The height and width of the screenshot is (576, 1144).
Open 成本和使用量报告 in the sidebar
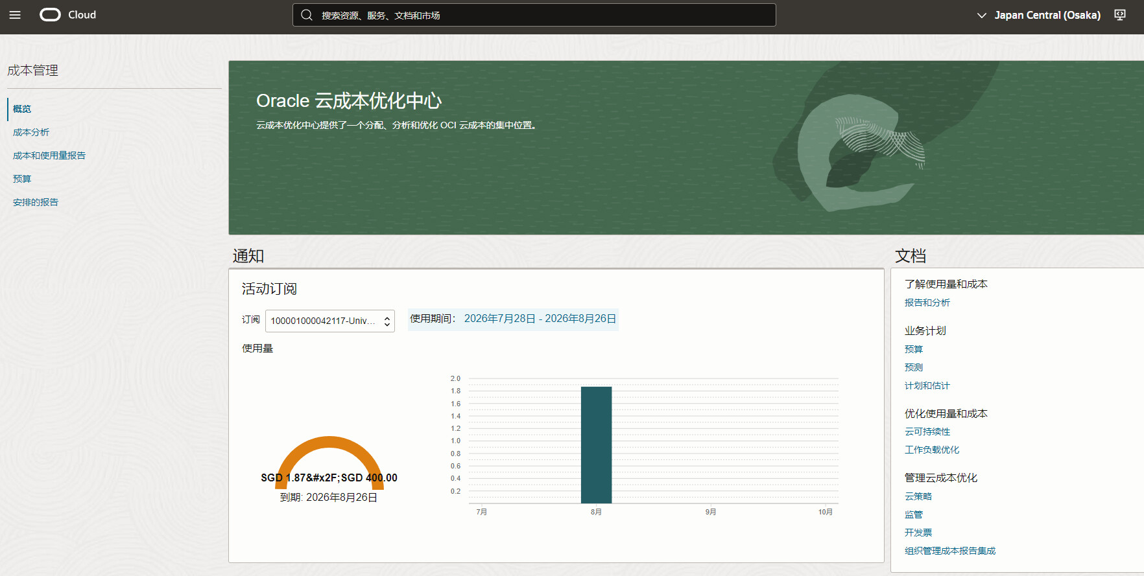(x=49, y=156)
